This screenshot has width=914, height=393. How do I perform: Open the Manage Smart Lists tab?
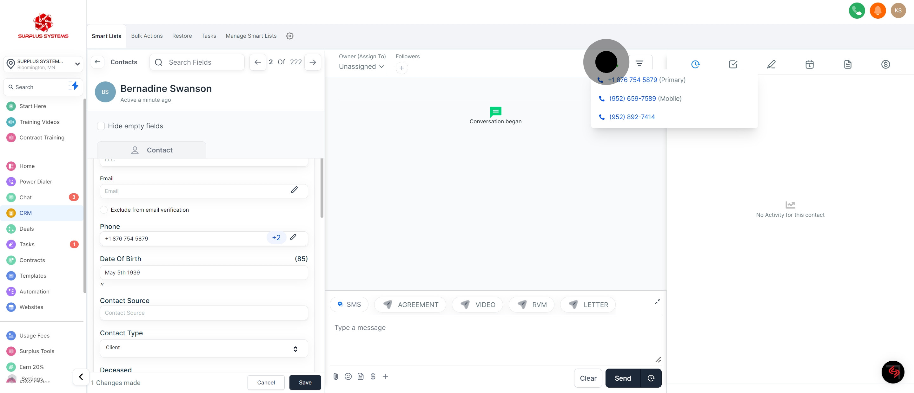tap(251, 36)
